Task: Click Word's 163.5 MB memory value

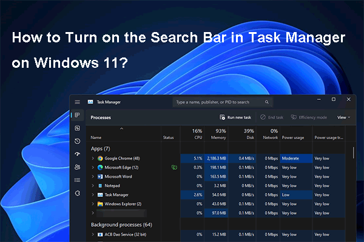Action: click(x=218, y=177)
